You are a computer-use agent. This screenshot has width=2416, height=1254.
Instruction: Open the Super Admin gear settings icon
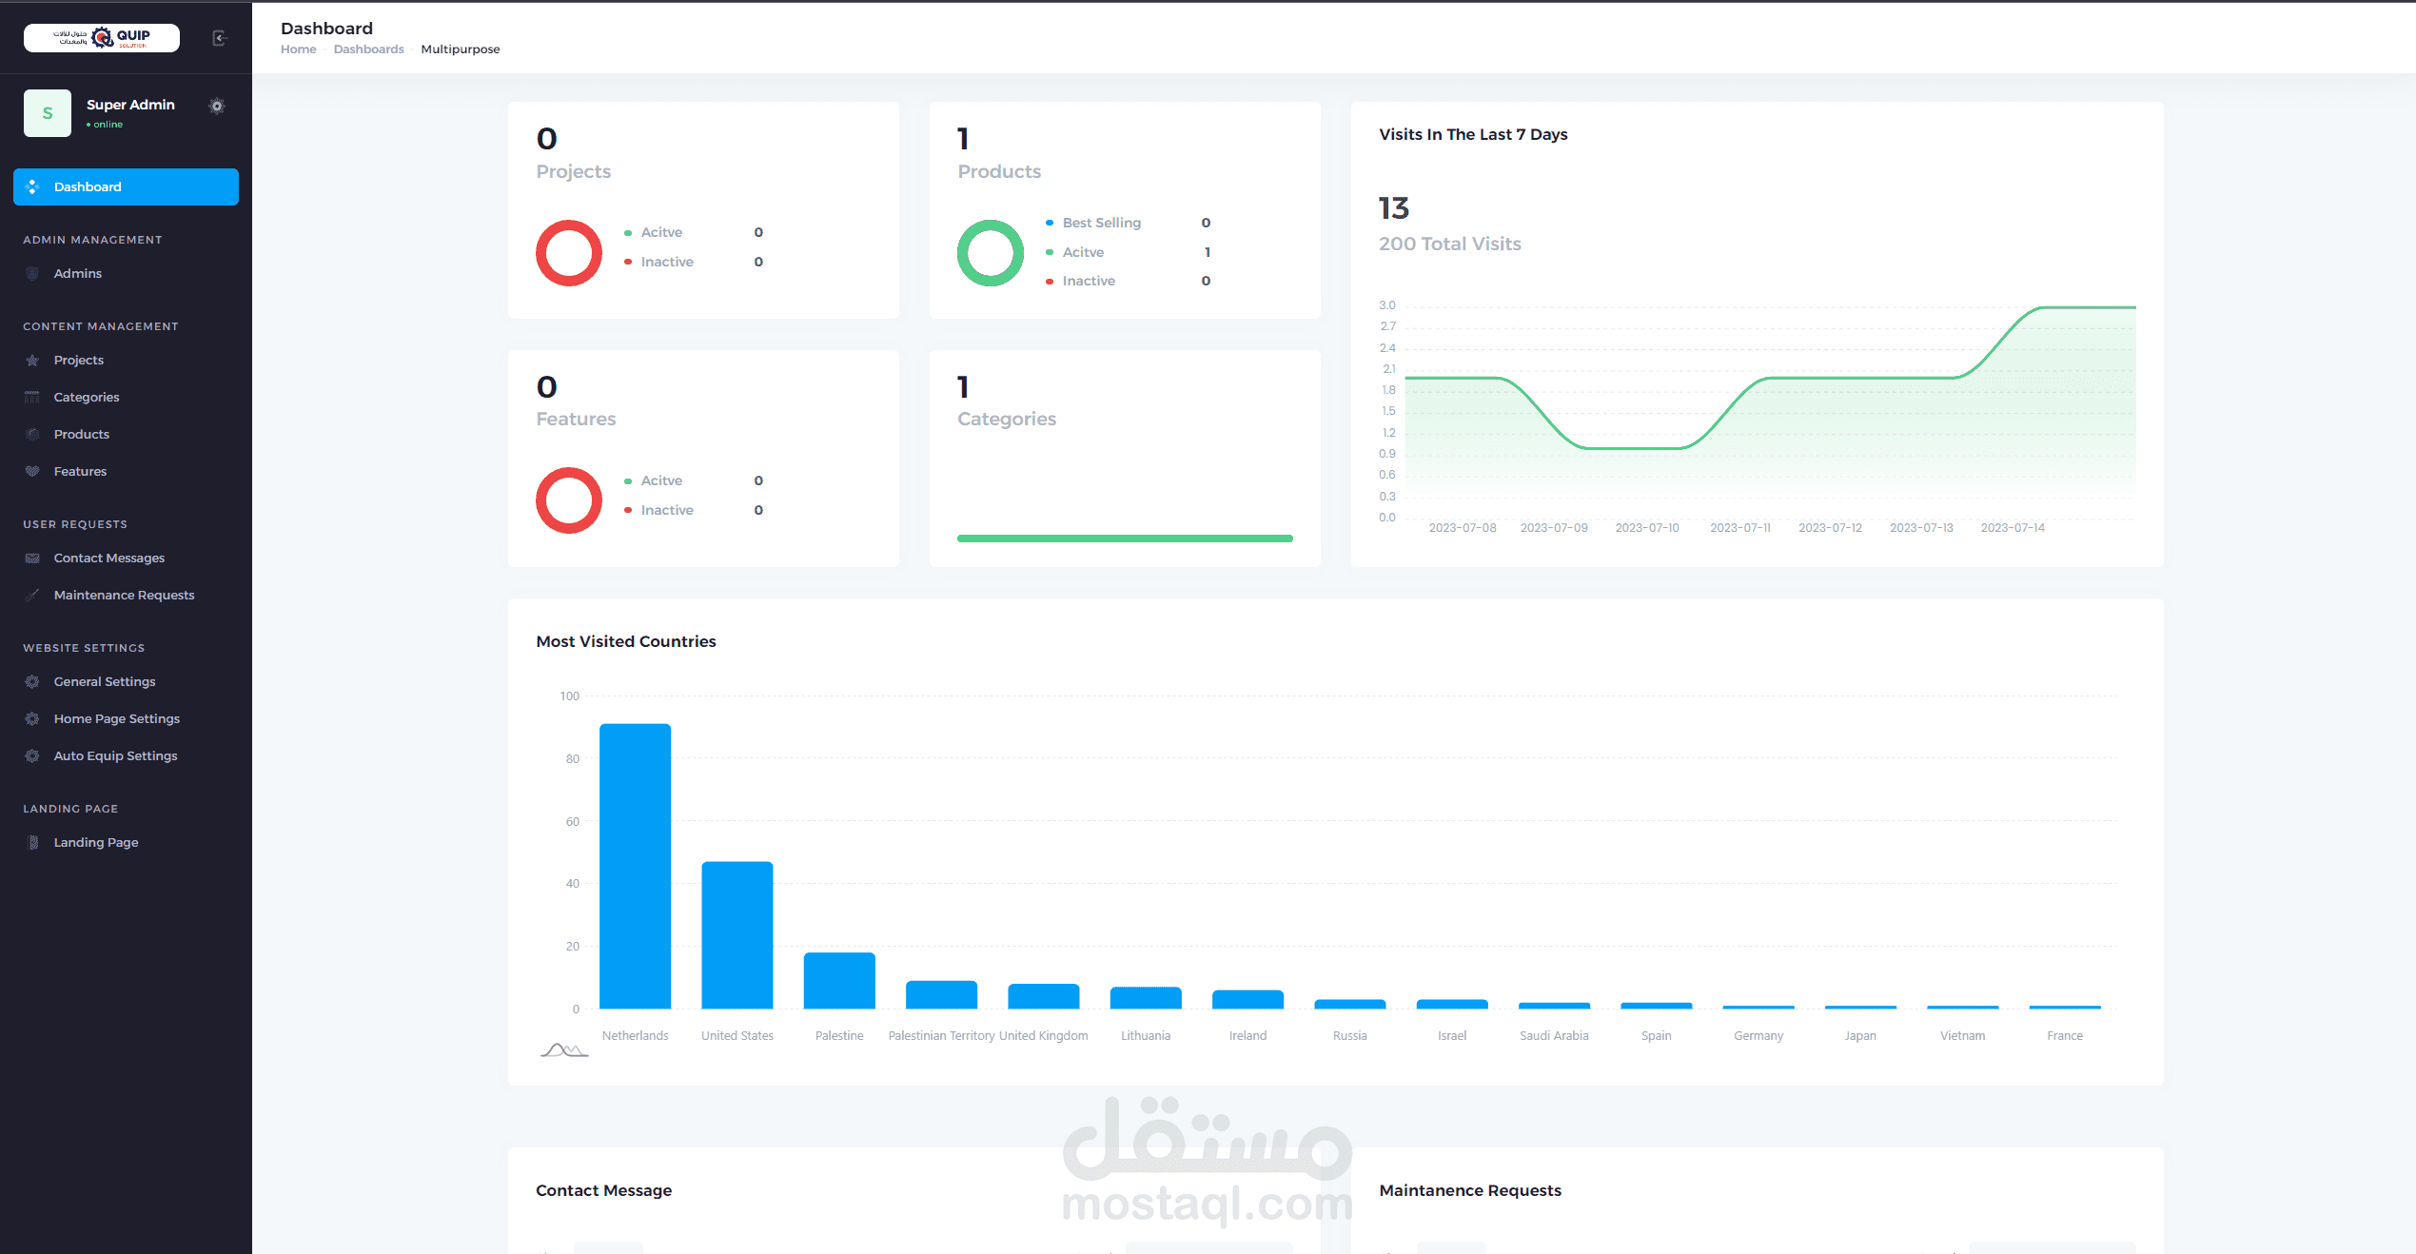click(217, 106)
